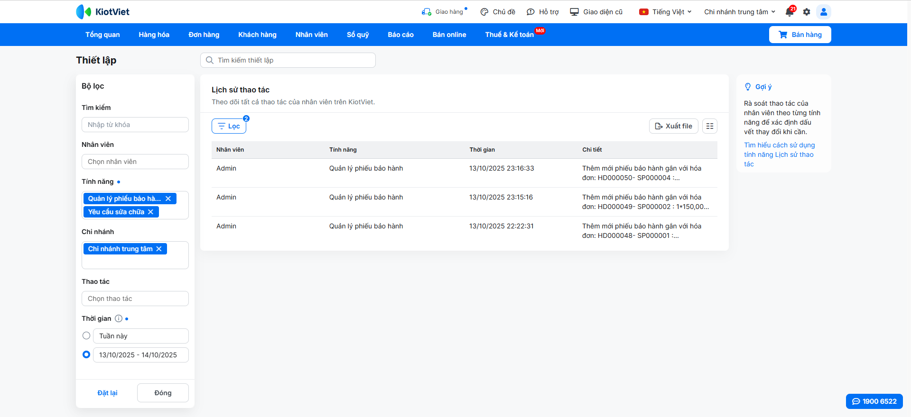Click the Xuất file export button
911x417 pixels.
[x=673, y=126]
